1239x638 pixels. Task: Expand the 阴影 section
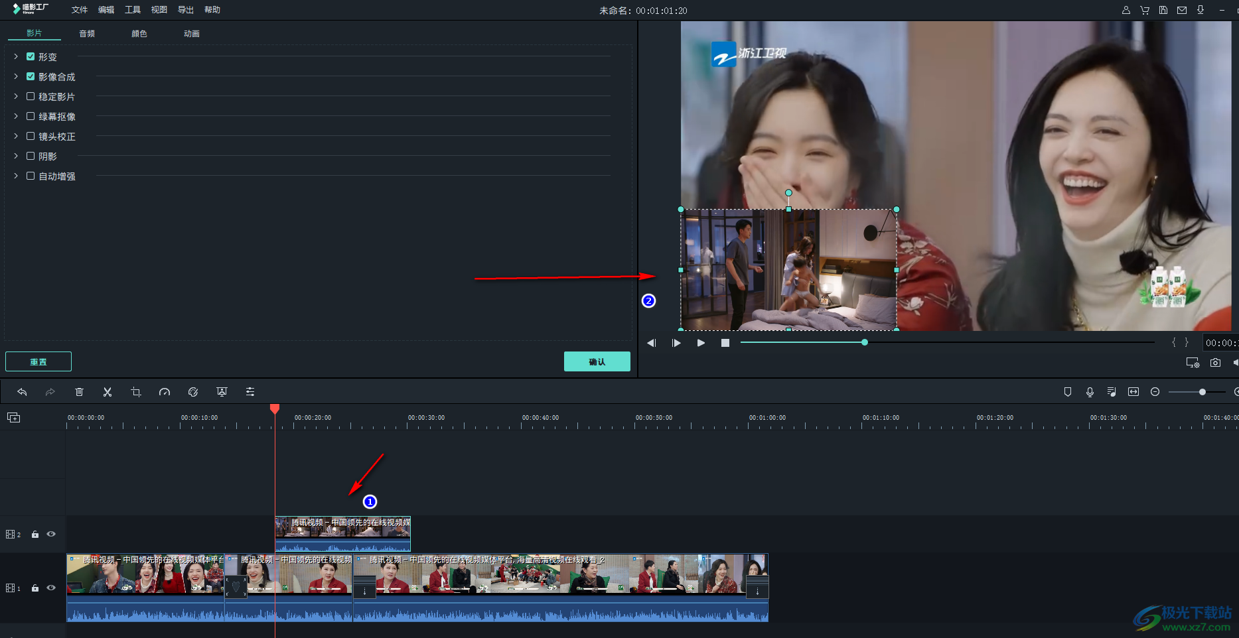pyautogui.click(x=16, y=156)
